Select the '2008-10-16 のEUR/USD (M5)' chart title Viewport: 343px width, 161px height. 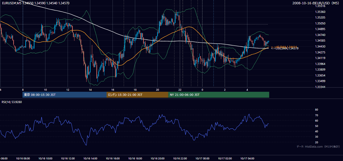point(316,3)
